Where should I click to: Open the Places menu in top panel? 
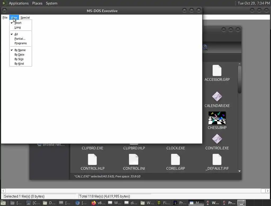pyautogui.click(x=37, y=3)
